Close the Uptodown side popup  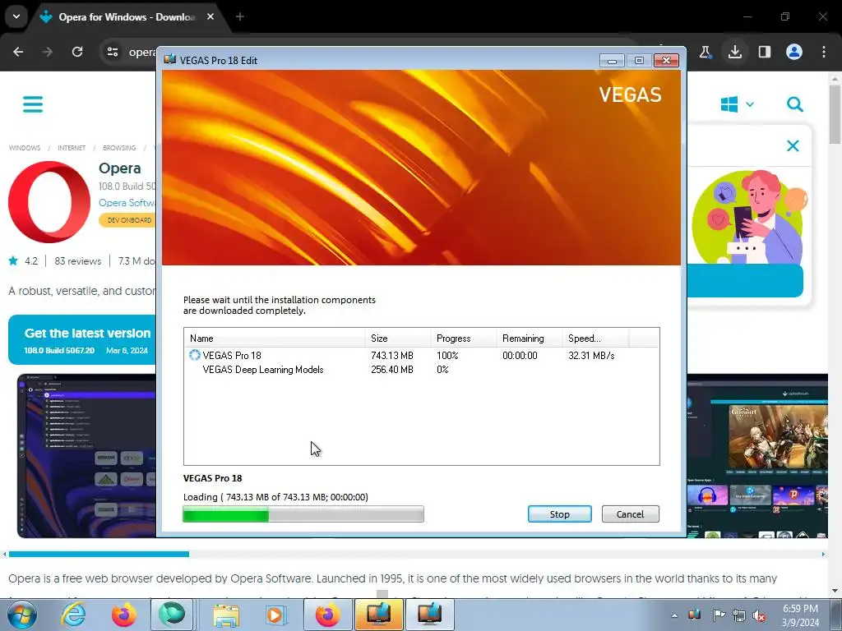(x=793, y=145)
